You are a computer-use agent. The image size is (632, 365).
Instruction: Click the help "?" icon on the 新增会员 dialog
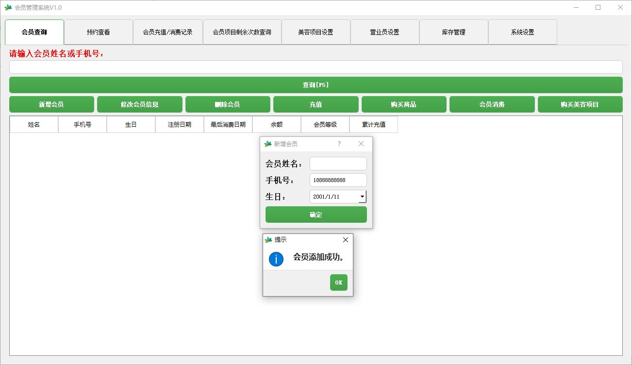[339, 144]
